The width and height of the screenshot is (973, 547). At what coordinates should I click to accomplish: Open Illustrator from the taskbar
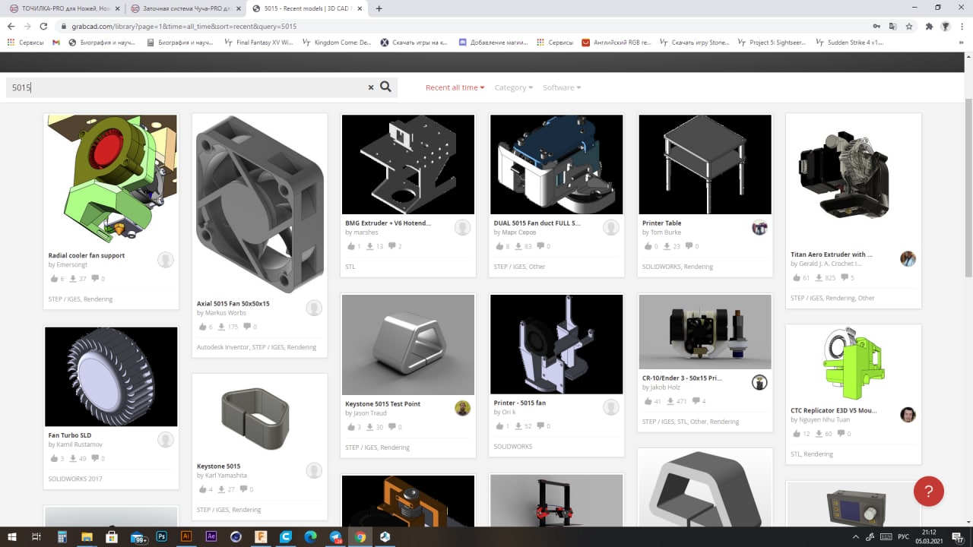[x=186, y=536]
